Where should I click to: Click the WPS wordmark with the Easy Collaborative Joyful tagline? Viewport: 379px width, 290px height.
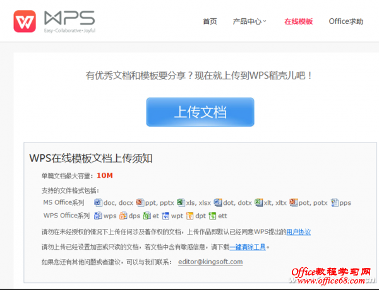pos(69,21)
